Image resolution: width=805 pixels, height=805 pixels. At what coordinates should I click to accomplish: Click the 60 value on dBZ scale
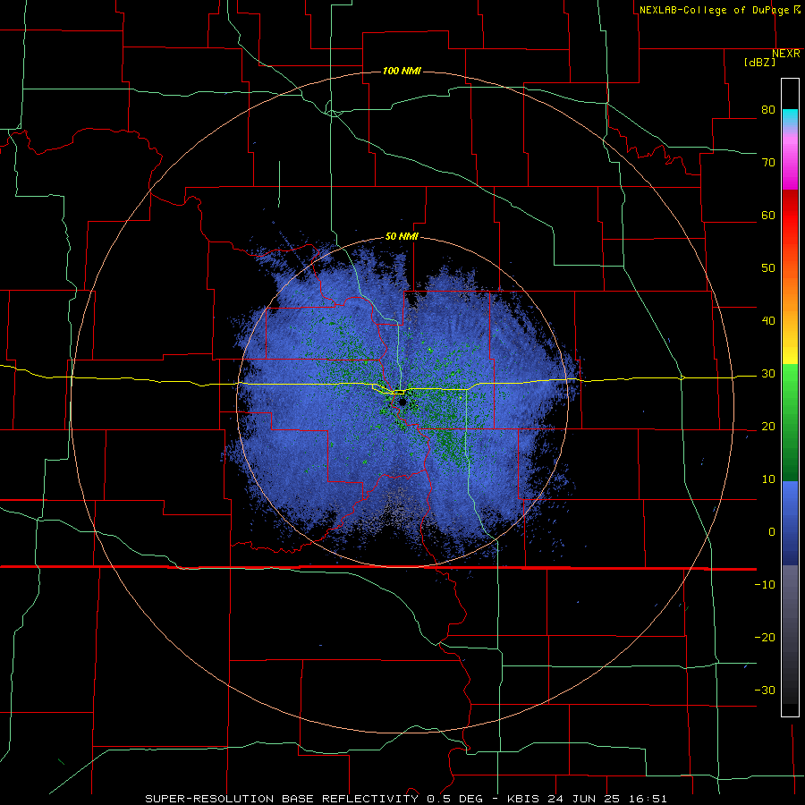(768, 215)
